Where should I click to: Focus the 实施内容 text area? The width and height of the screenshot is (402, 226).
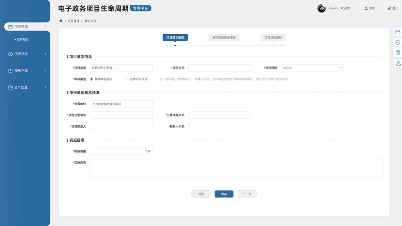236,169
